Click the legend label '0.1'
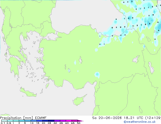 [3, 123]
